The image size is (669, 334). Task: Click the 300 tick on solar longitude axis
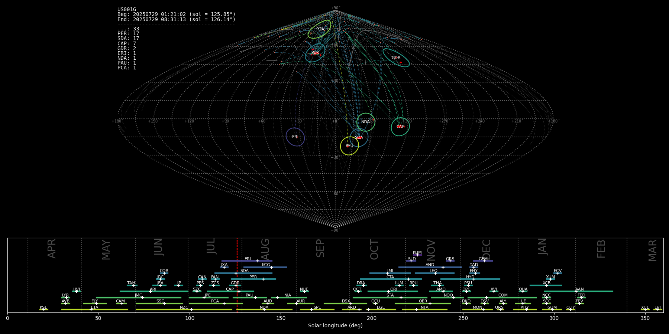(554, 318)
